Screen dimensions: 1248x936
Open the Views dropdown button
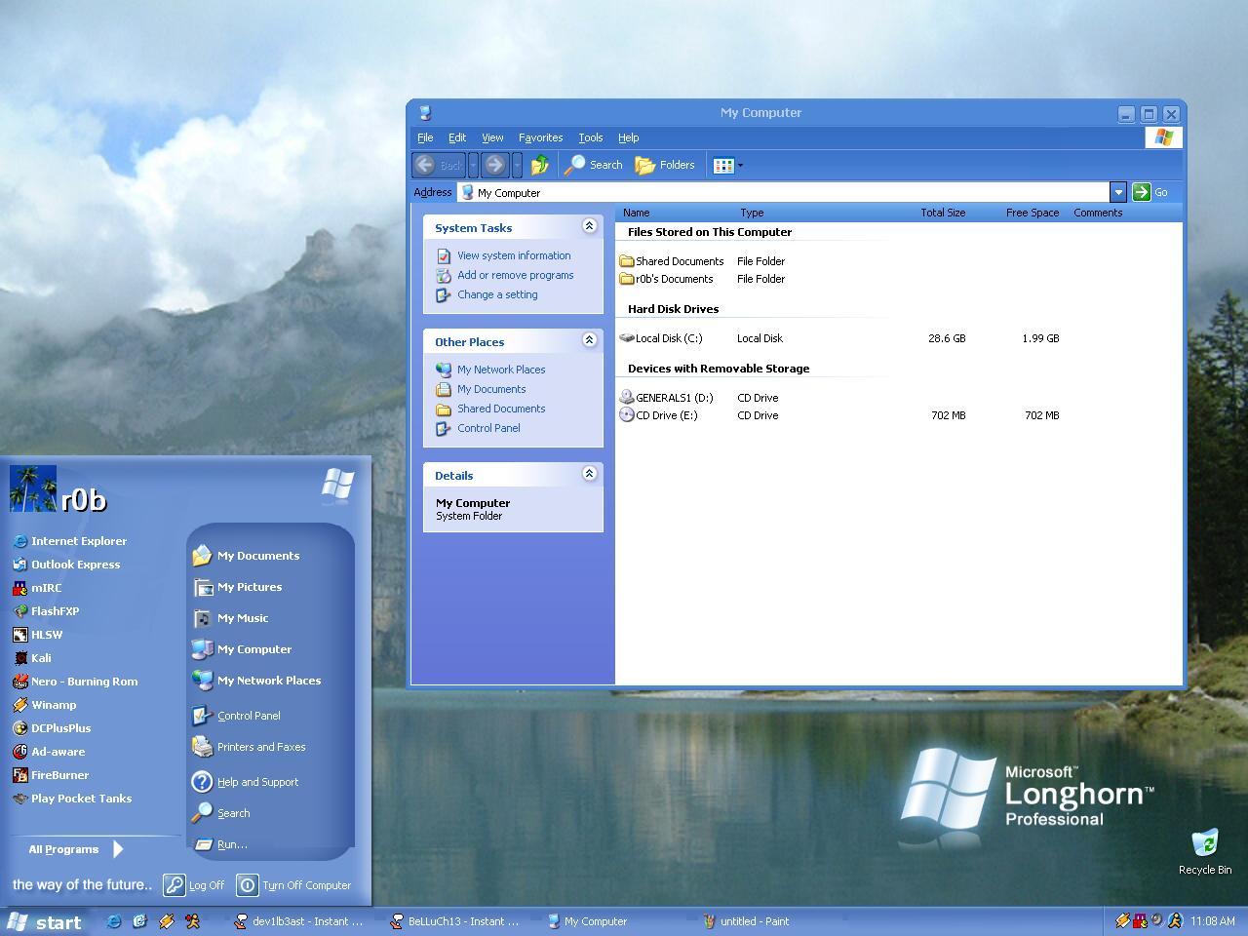coord(728,165)
